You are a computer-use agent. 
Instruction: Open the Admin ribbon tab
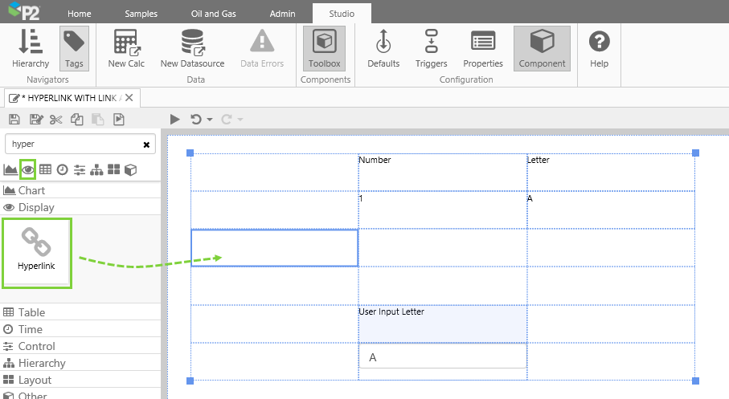pyautogui.click(x=282, y=14)
